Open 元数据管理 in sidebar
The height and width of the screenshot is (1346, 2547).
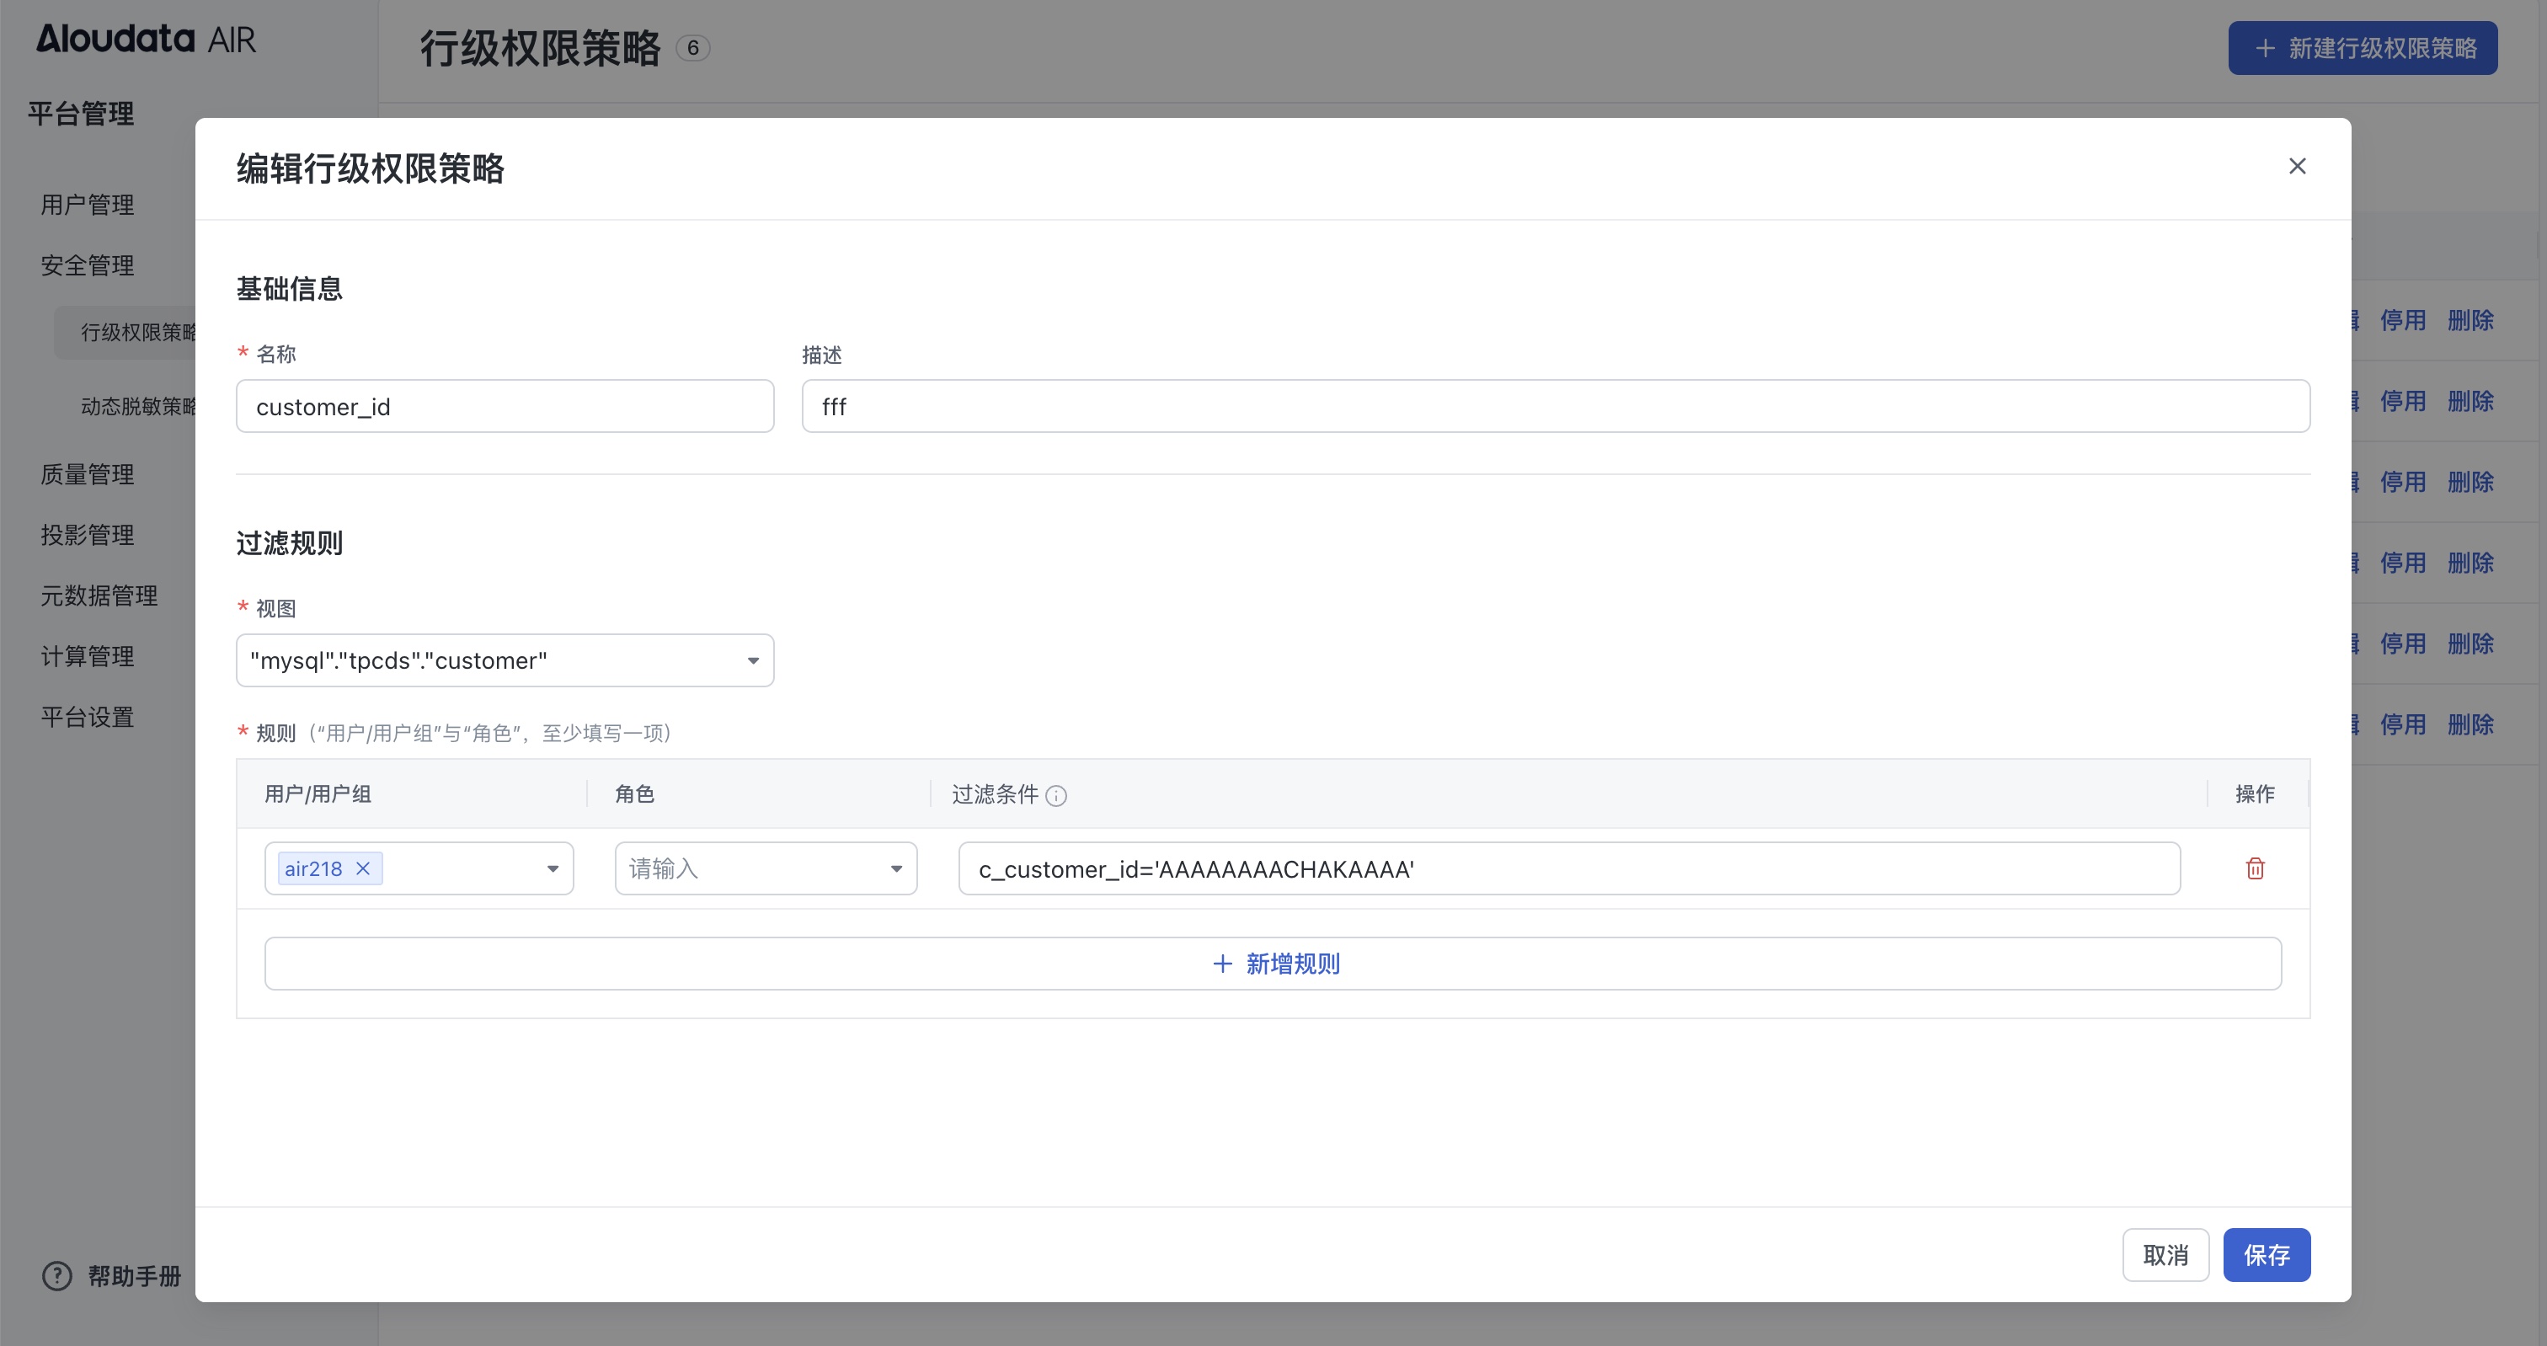pyautogui.click(x=99, y=596)
